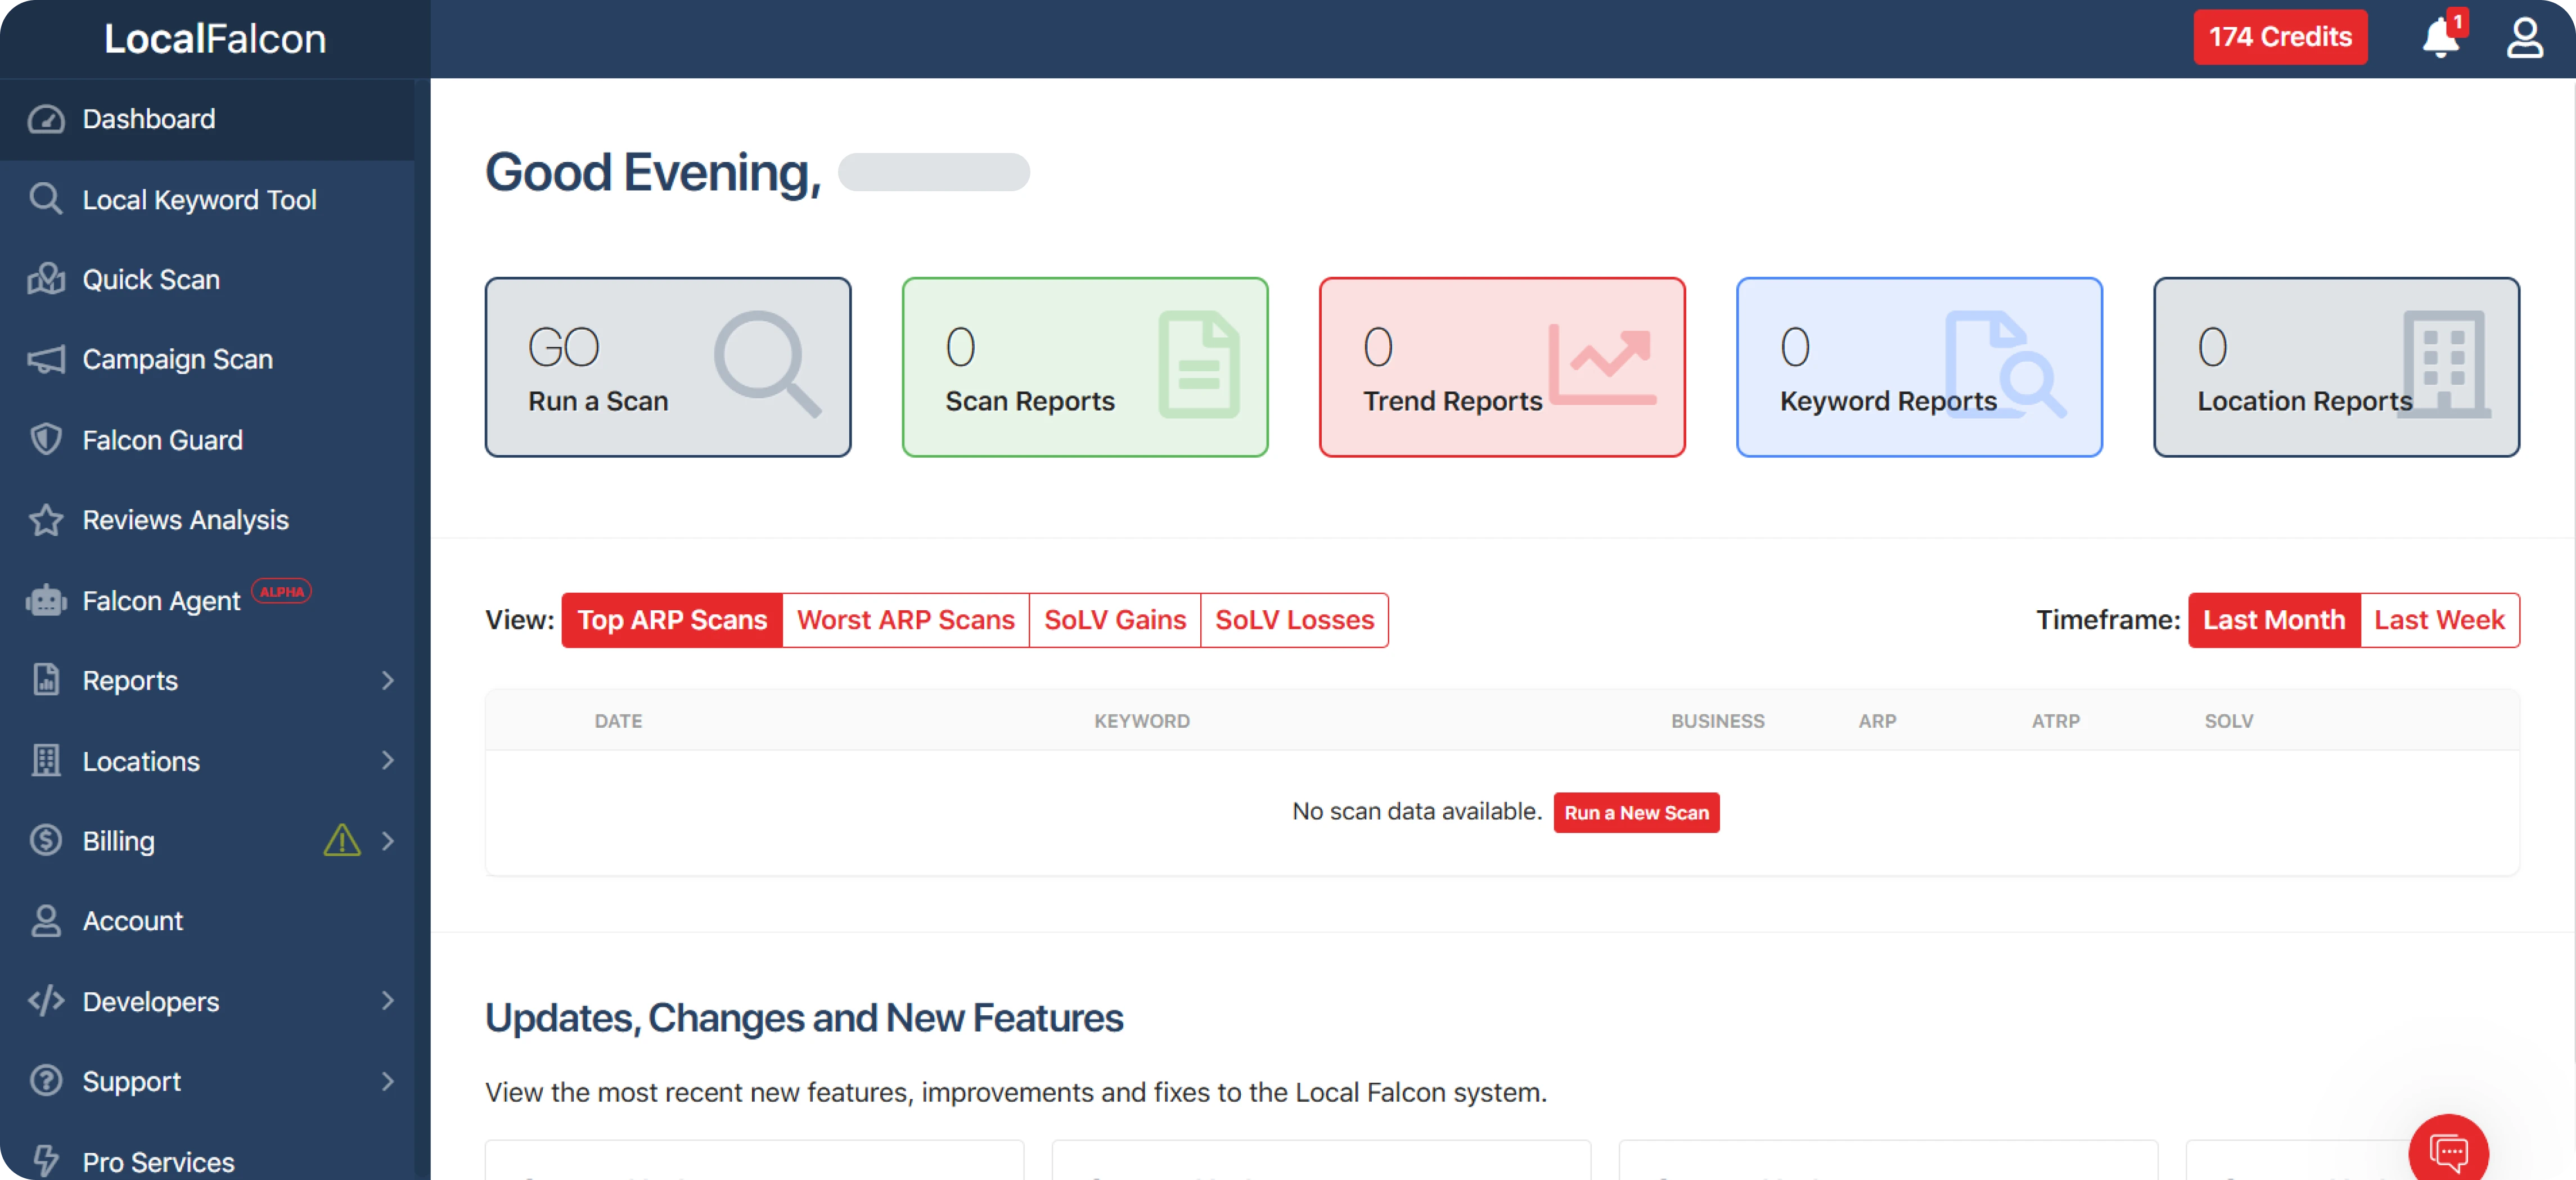Select the SoLV Gains view
This screenshot has height=1180, width=2576.
(1114, 620)
